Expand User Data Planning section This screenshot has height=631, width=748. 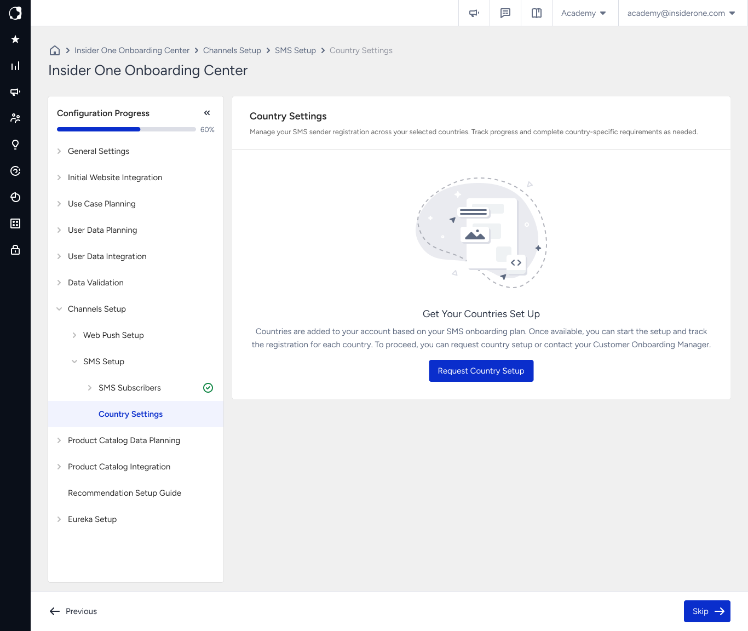(136, 230)
